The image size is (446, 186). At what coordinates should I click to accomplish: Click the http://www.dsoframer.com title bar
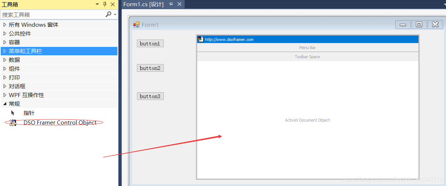point(308,39)
